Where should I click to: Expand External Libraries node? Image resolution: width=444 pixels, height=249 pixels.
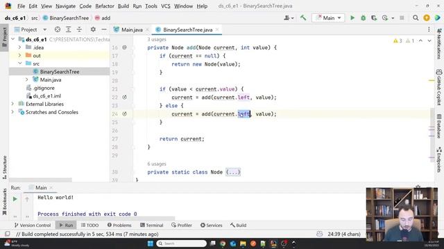[x=12, y=104]
